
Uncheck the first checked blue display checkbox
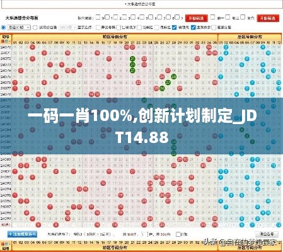174,28
